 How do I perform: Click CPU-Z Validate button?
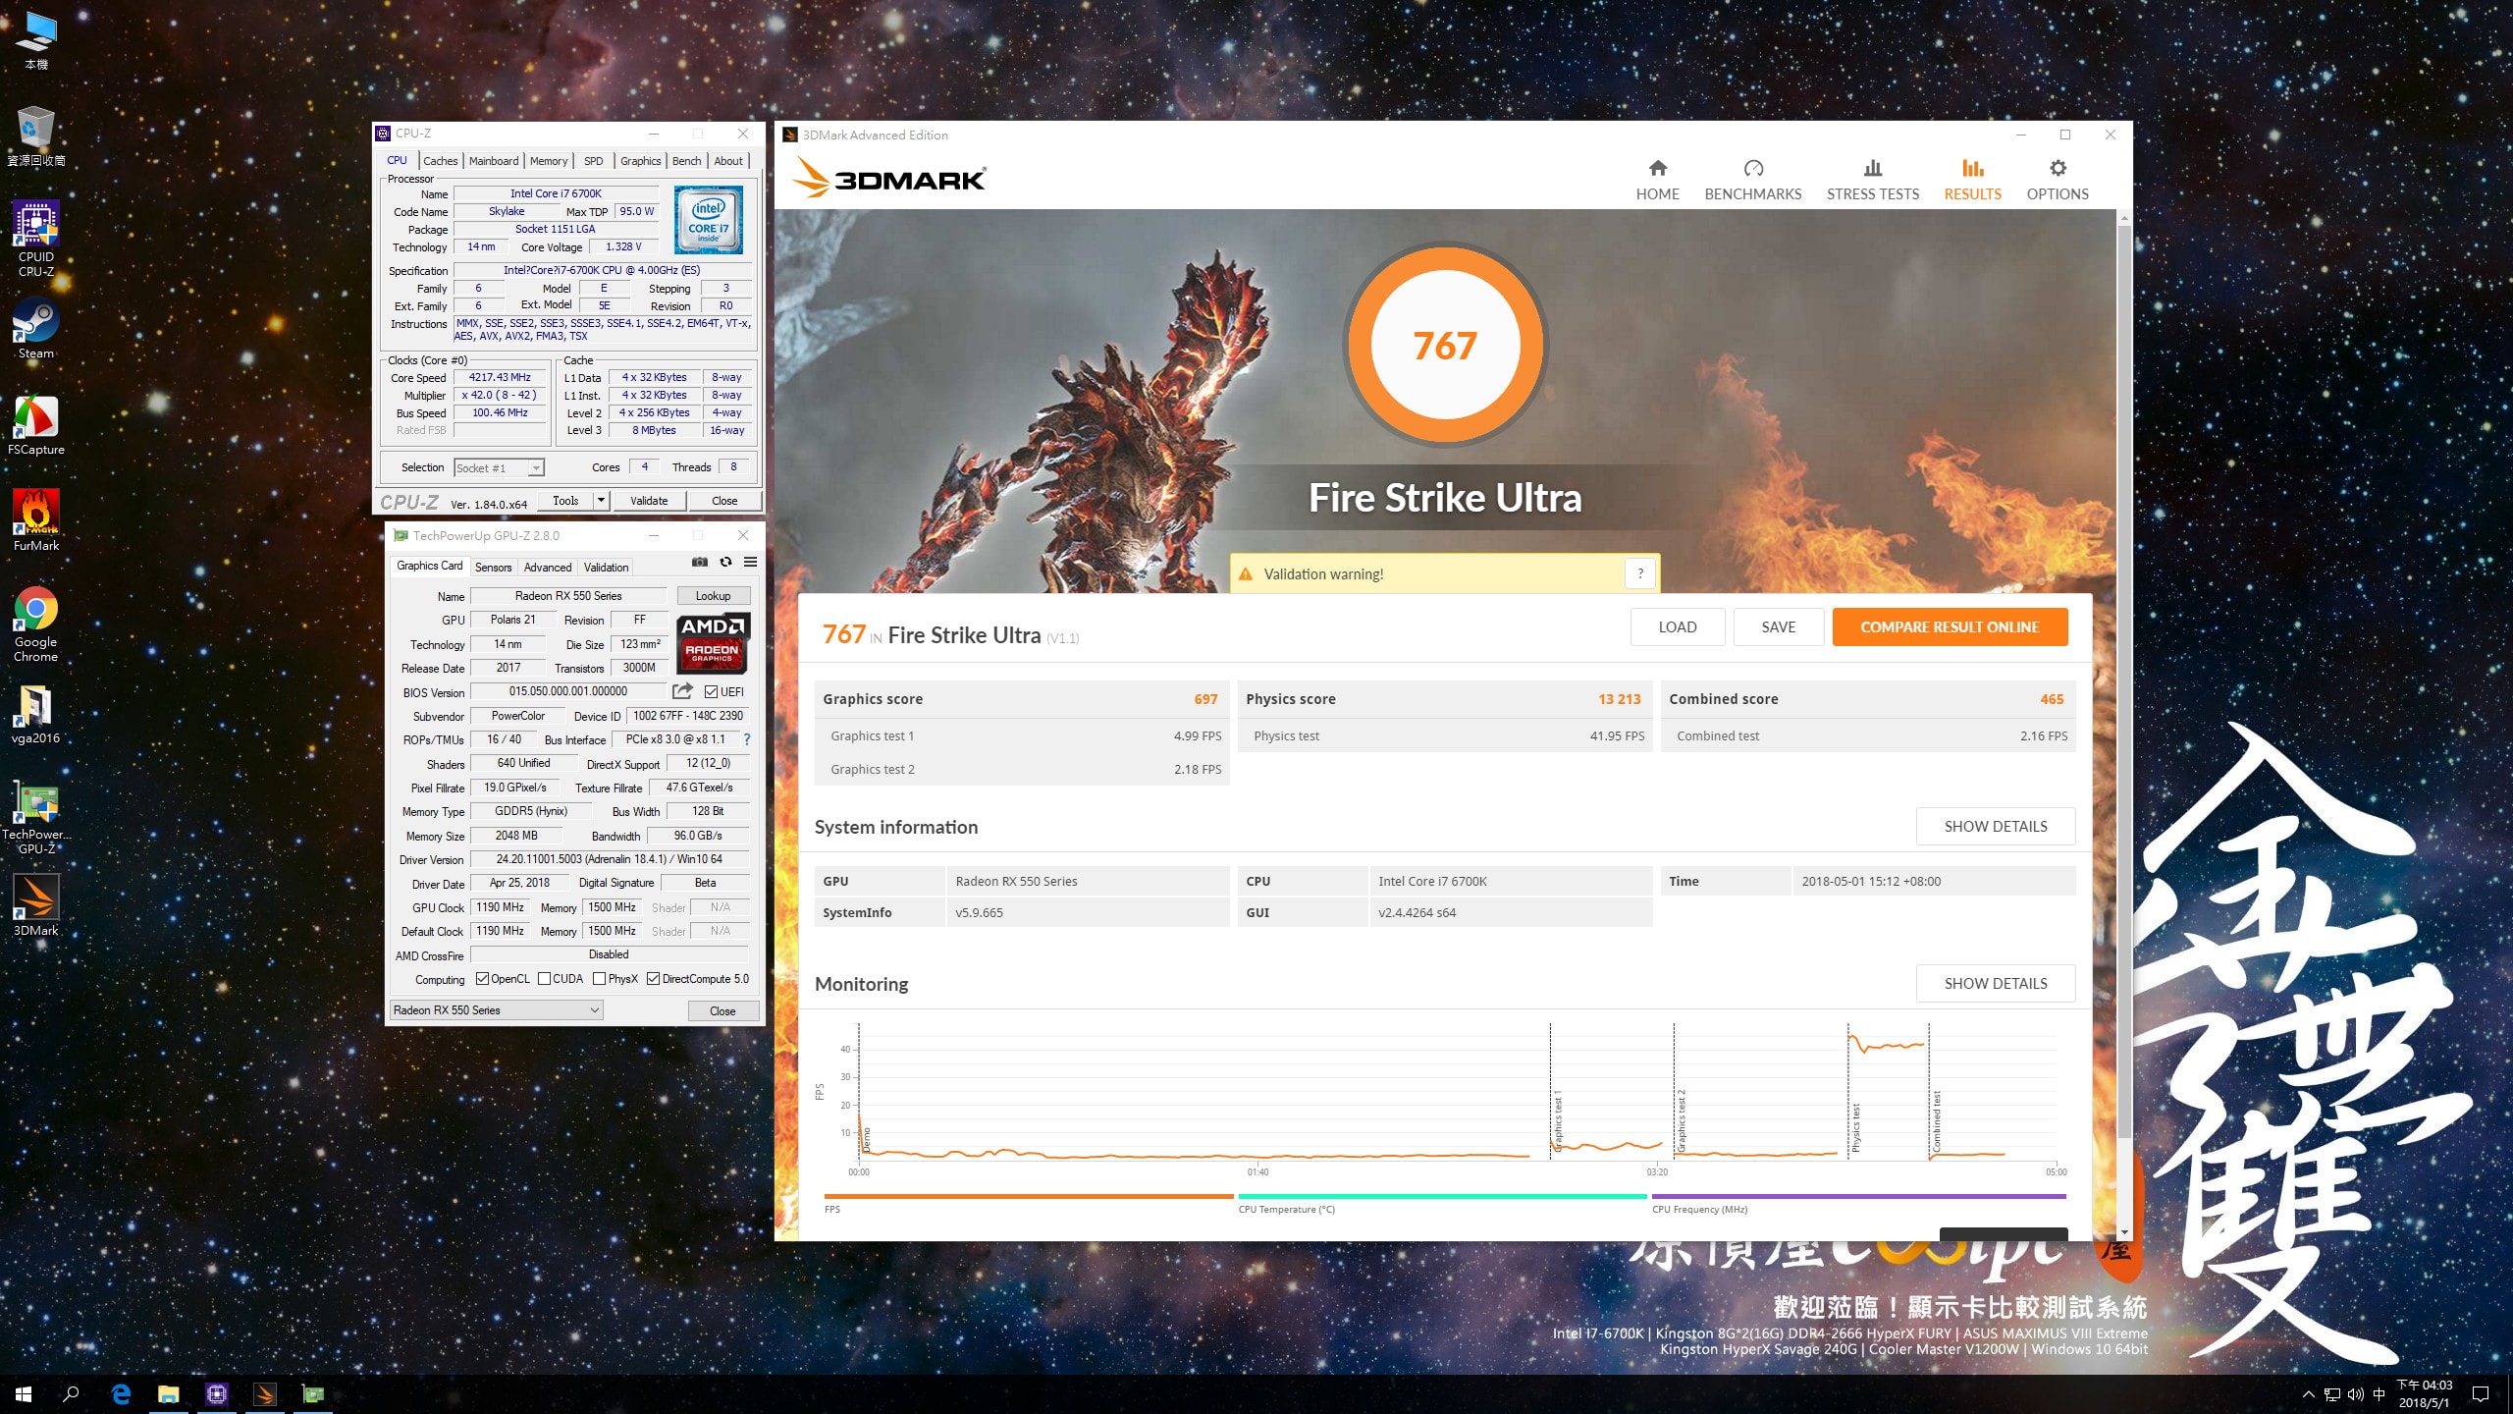[x=648, y=501]
